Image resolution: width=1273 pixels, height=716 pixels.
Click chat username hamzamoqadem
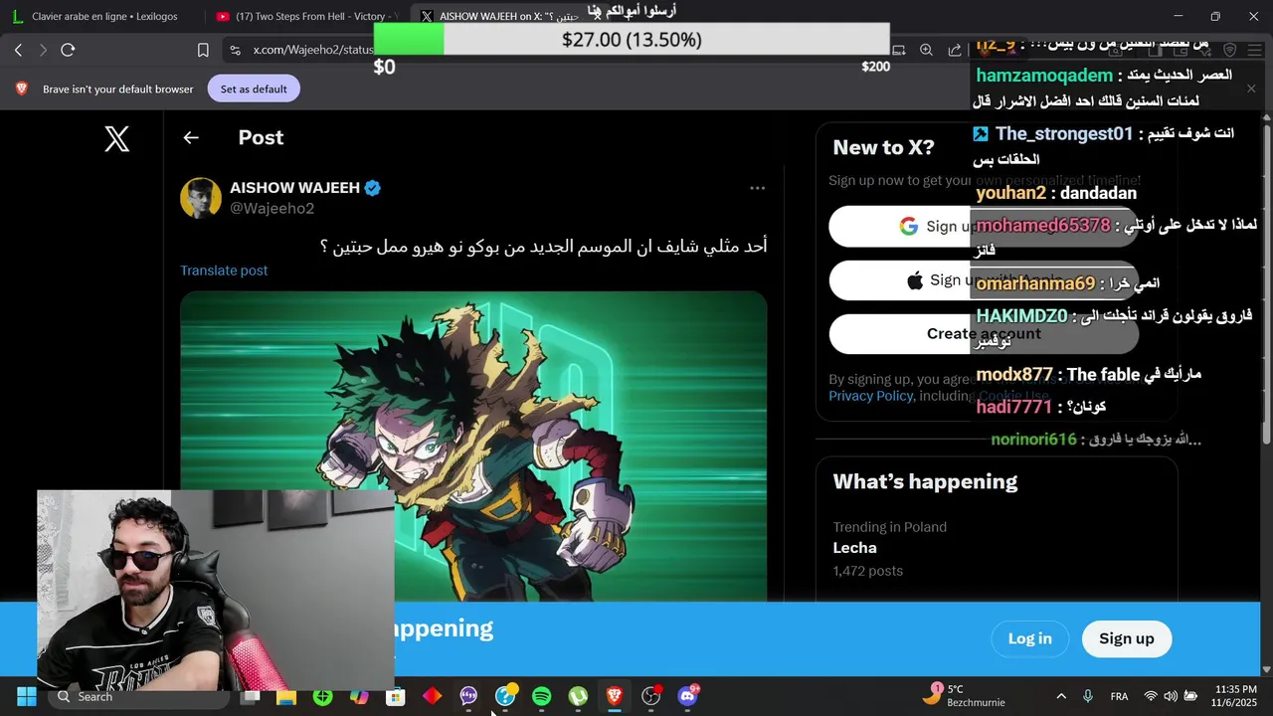(x=1044, y=76)
